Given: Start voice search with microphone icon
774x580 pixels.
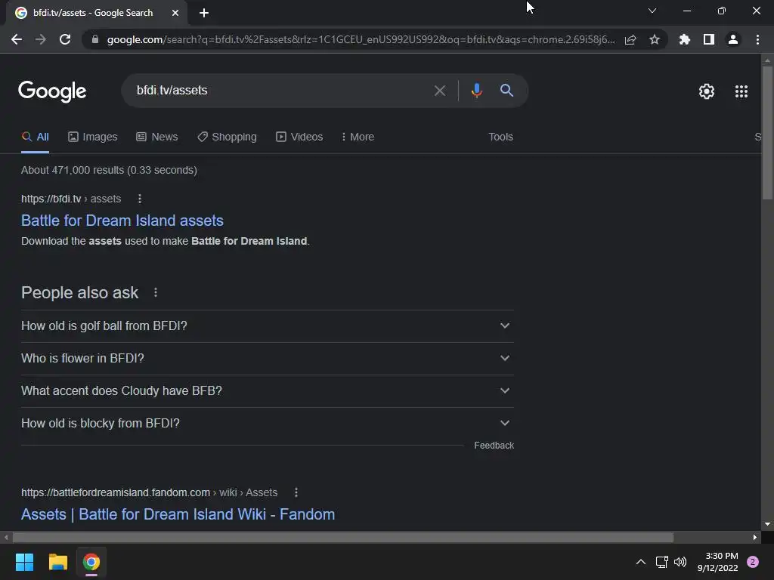Looking at the screenshot, I should (476, 91).
